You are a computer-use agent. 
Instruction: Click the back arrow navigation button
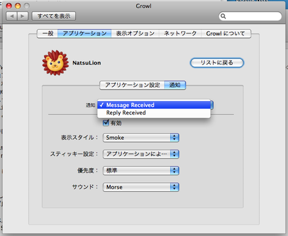pos(12,16)
